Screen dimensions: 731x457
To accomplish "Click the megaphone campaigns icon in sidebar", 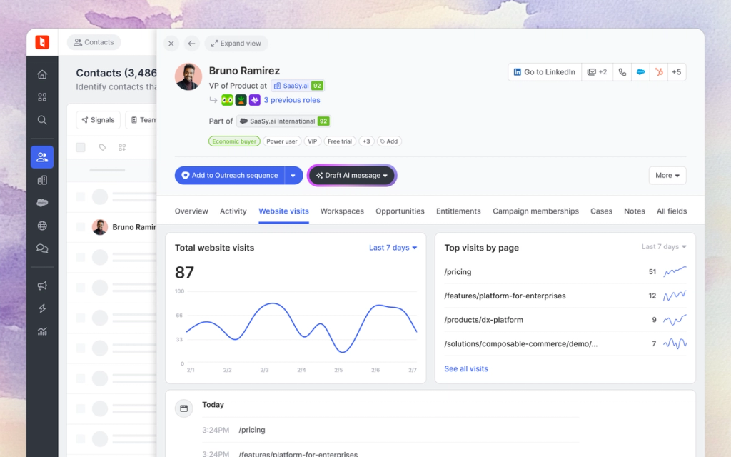I will 42,286.
